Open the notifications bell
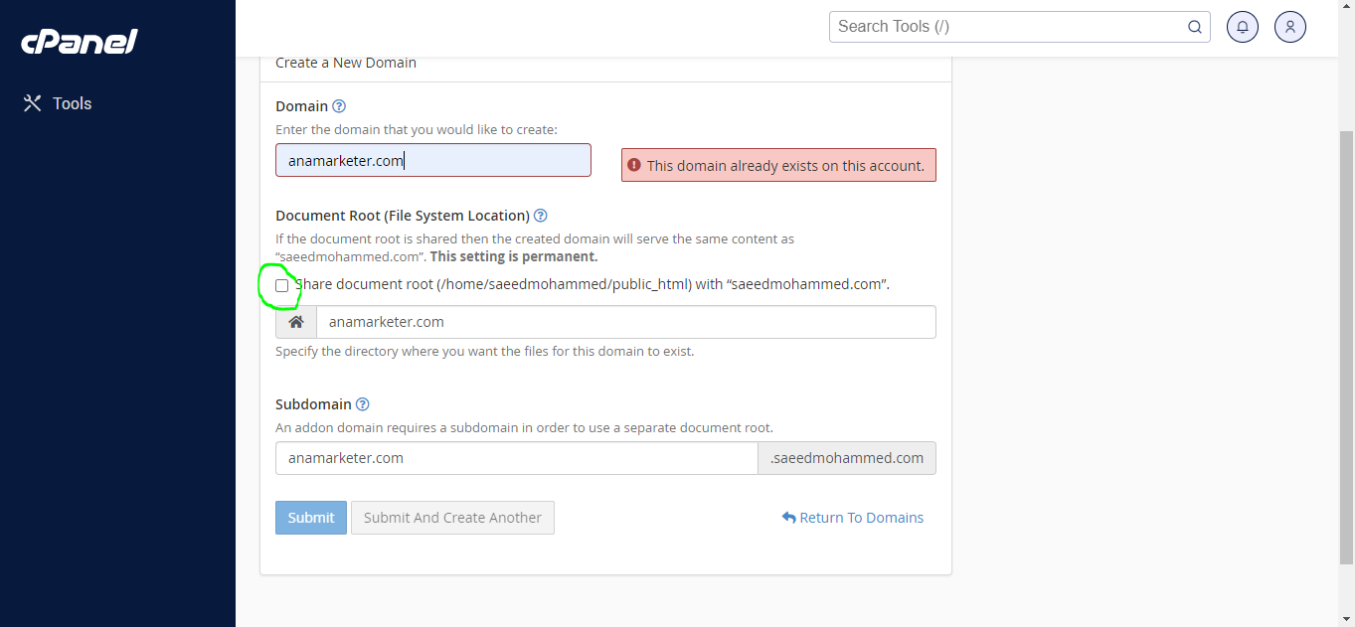 click(x=1243, y=27)
